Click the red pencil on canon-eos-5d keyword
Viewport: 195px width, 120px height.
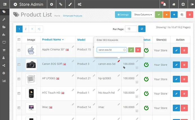coord(119,61)
